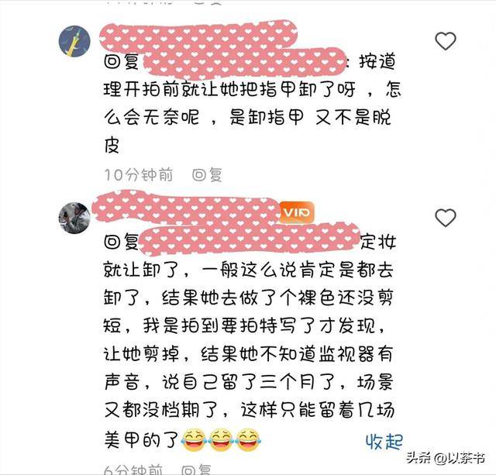Open the replied-to user before 定妆
The image size is (496, 475).
250,239
